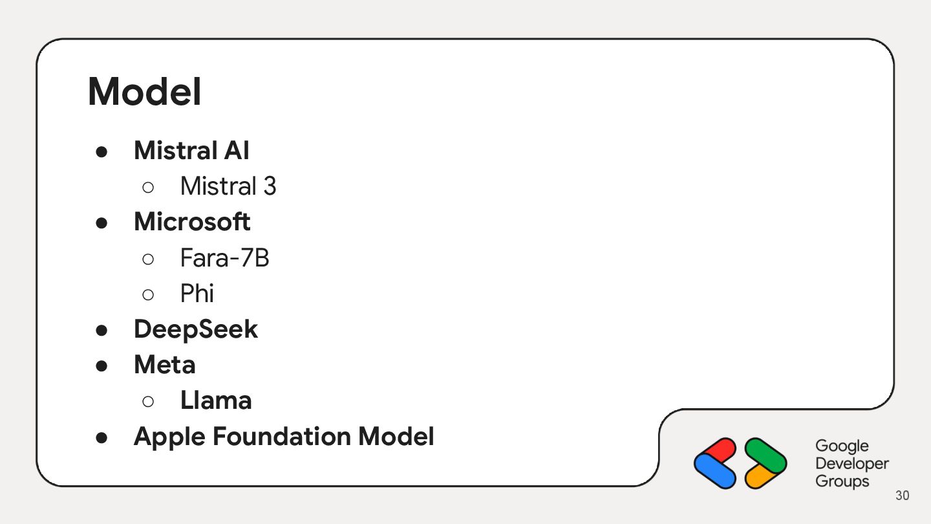The height and width of the screenshot is (524, 931).
Task: Click the bullet dot before "DeepSeek"
Action: [102, 330]
